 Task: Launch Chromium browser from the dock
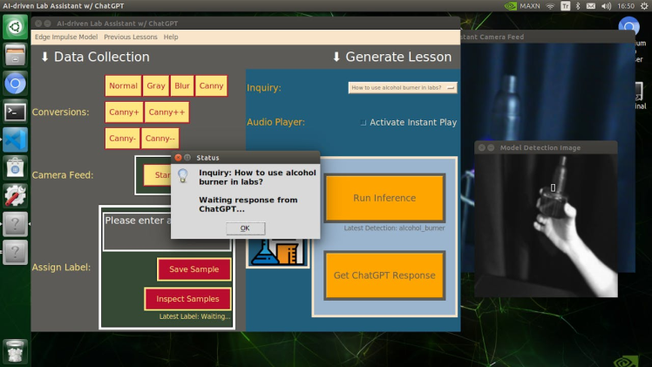[15, 84]
